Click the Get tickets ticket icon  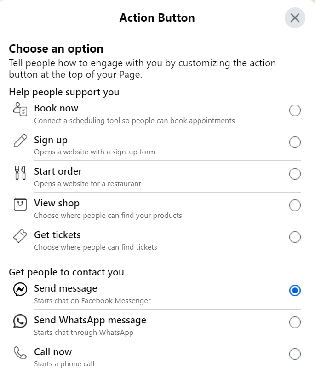(21, 236)
